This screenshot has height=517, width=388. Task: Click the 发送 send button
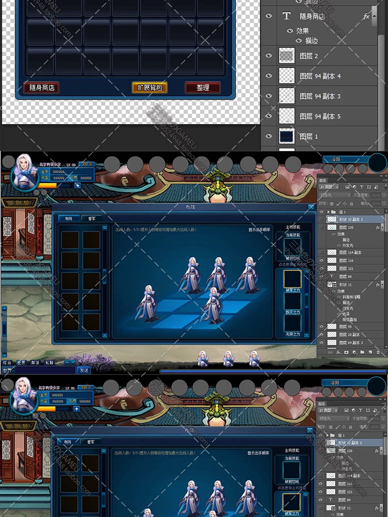[x=84, y=370]
